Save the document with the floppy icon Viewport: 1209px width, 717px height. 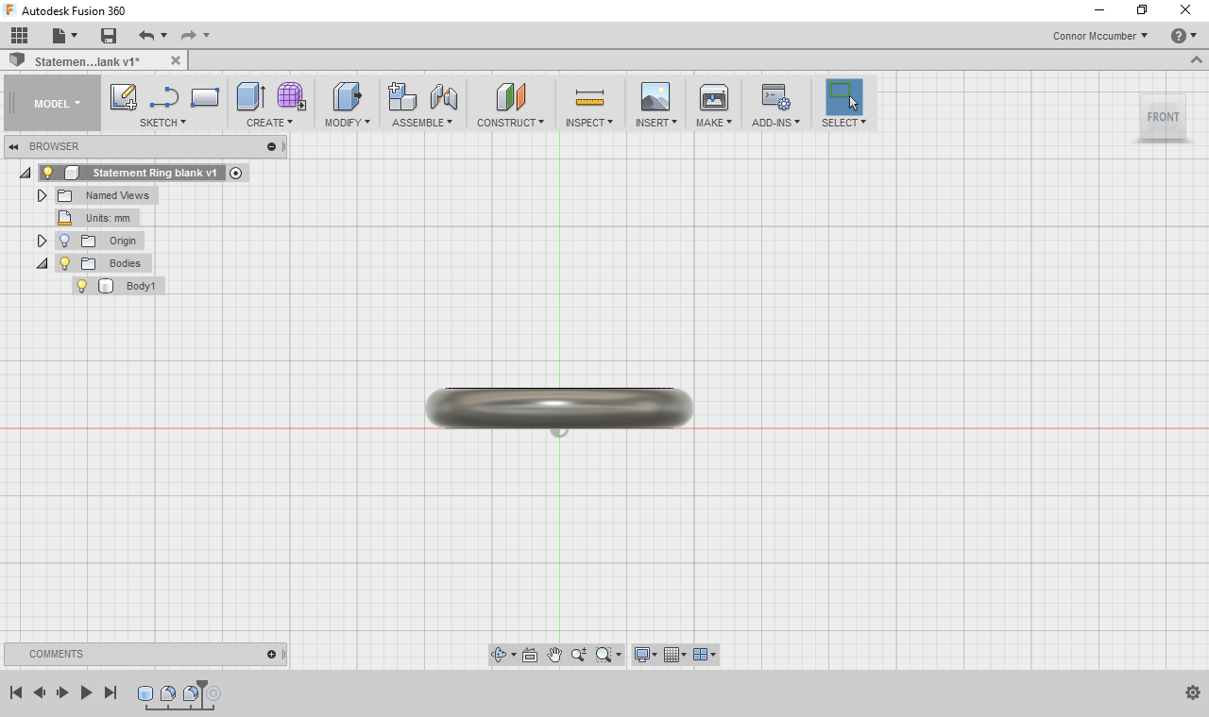(x=109, y=36)
